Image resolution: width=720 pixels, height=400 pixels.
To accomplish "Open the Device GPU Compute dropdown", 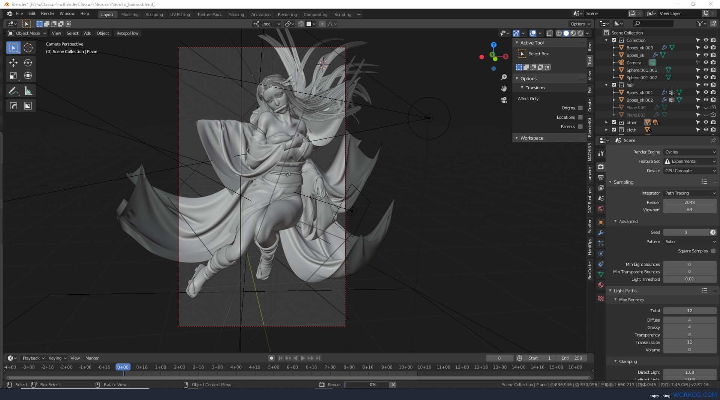I will point(690,171).
